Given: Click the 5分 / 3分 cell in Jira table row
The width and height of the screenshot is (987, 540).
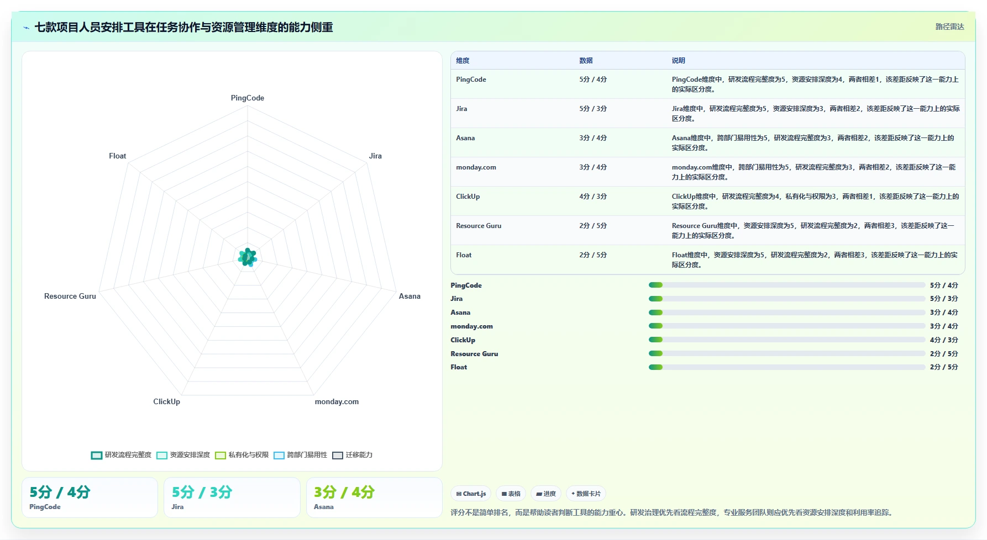Looking at the screenshot, I should click(593, 109).
